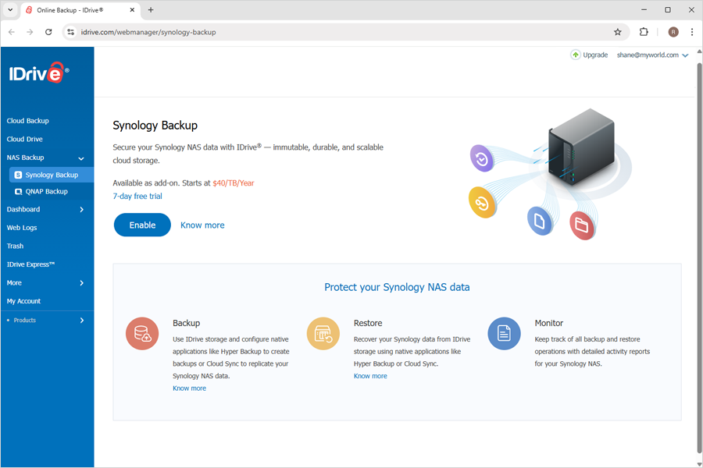Viewport: 703px width, 468px height.
Task: Open Cloud Drive in the sidebar
Action: tap(25, 140)
